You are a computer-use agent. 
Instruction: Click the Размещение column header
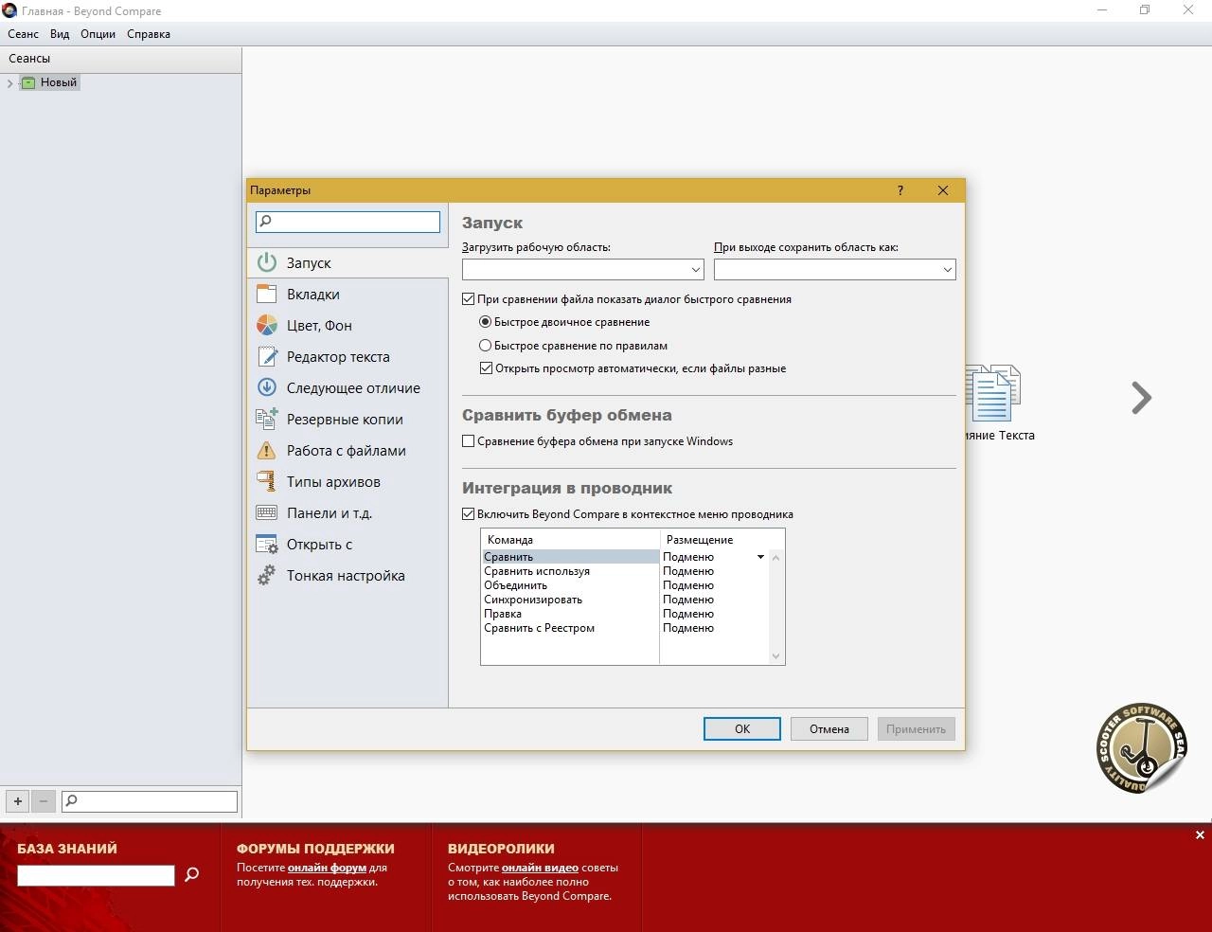[722, 539]
